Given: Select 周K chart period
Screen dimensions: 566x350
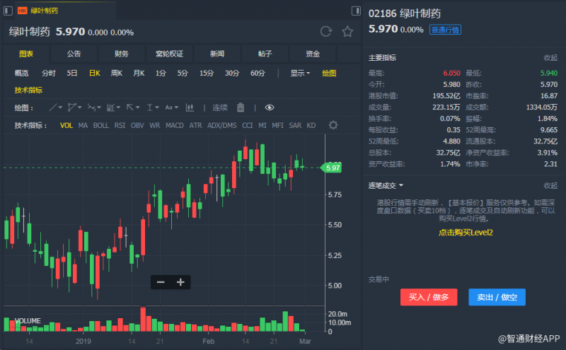Looking at the screenshot, I should coord(116,74).
